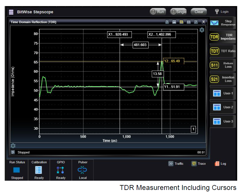Open the S21 Insertion Loss view
Viewport: 241px width, 194px height.
pyautogui.click(x=223, y=79)
